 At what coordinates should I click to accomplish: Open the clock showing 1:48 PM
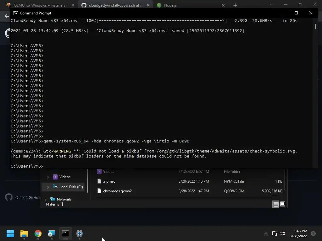[x=298, y=233]
